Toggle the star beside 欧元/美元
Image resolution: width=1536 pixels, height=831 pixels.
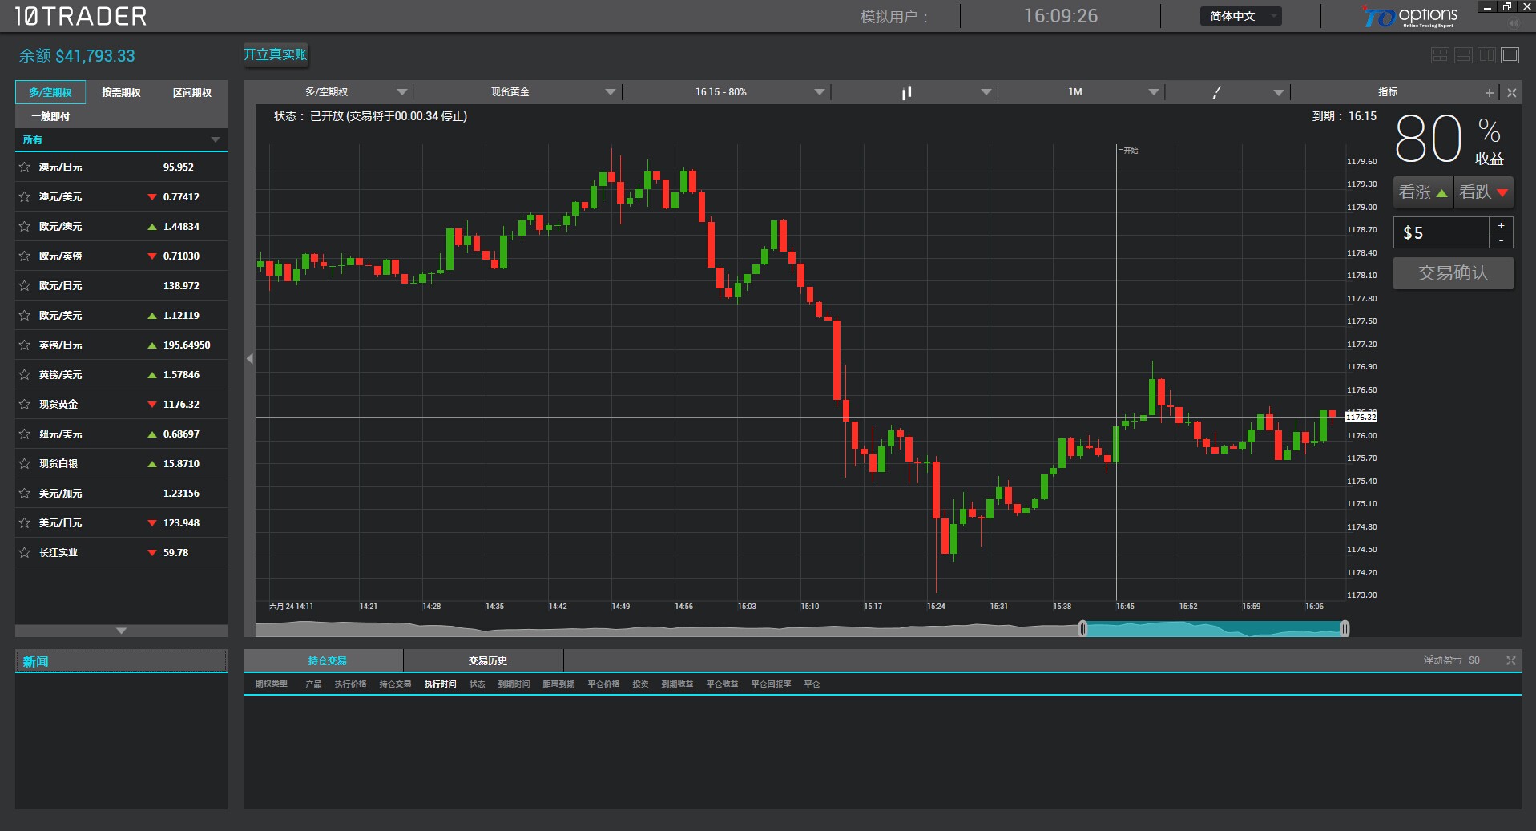point(25,316)
